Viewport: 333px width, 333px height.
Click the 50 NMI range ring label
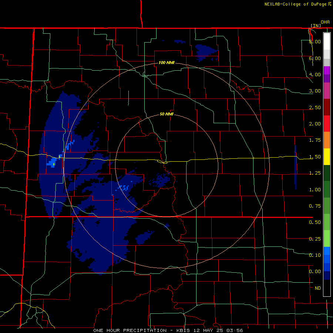(x=166, y=114)
